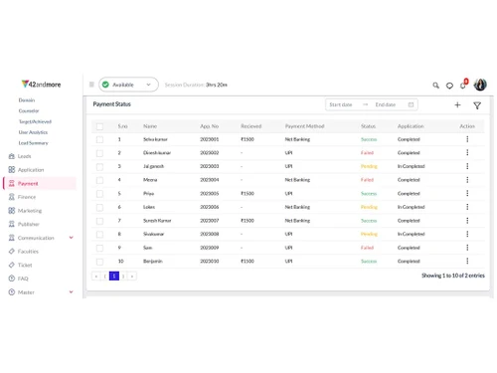The height and width of the screenshot is (373, 497).
Task: Open actions menu for Benjamin row
Action: pyautogui.click(x=467, y=262)
